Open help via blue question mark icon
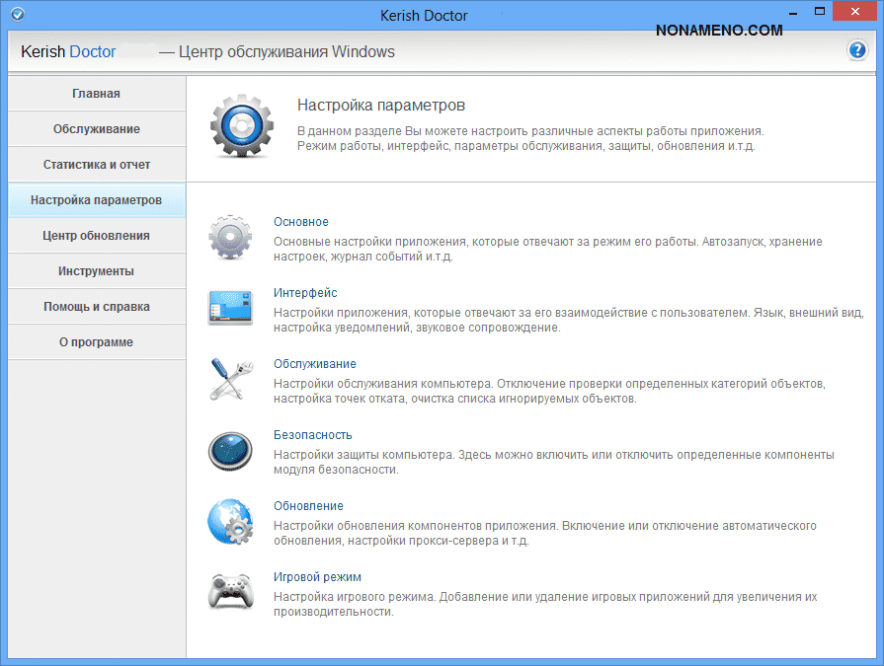 pyautogui.click(x=856, y=51)
